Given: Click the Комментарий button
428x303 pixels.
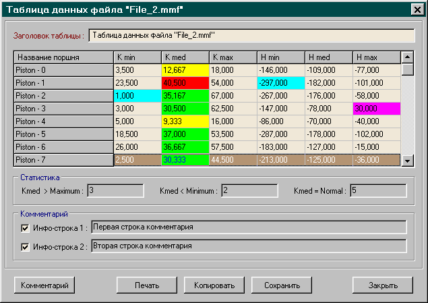Looking at the screenshot, I should (x=45, y=285).
